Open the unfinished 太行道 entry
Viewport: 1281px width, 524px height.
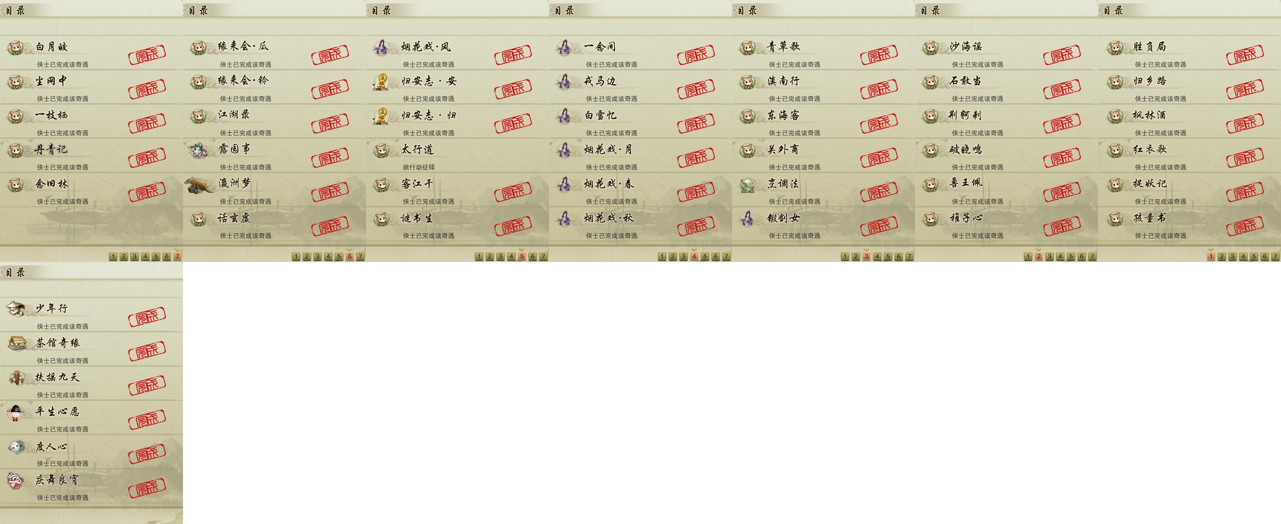tap(458, 155)
